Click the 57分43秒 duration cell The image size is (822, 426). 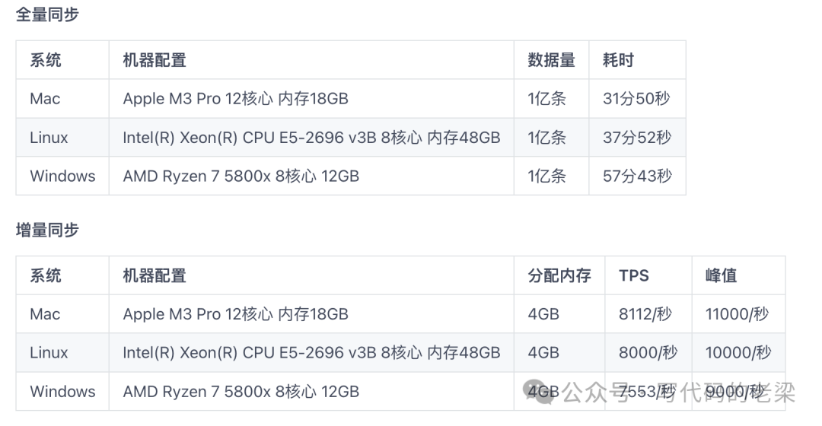637,176
